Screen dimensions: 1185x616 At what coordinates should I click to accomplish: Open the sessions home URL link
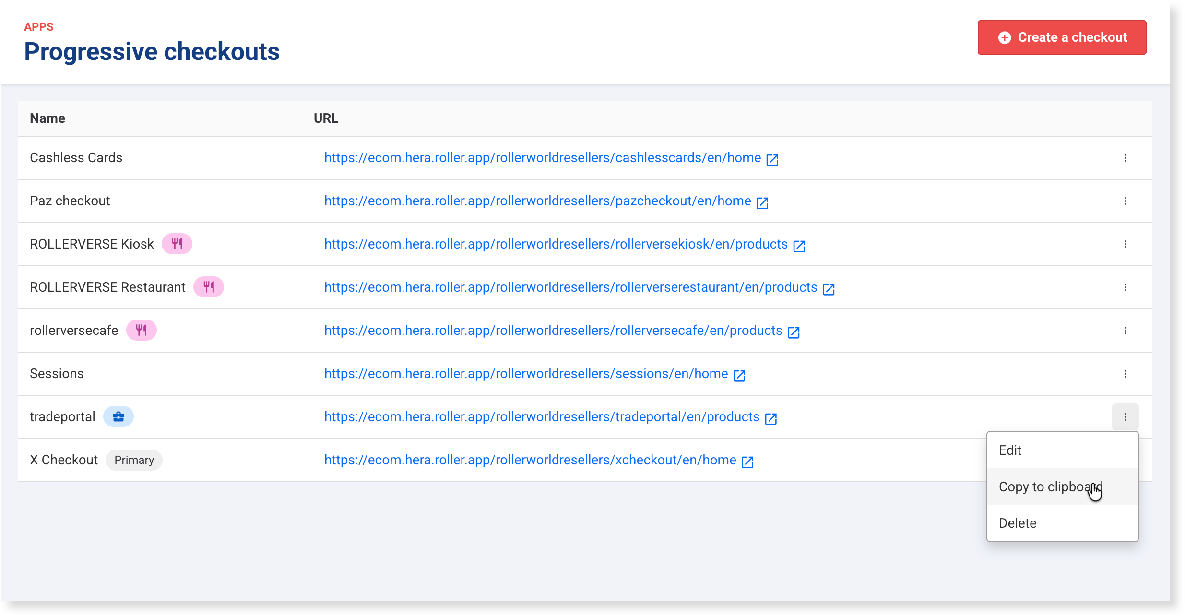click(526, 374)
